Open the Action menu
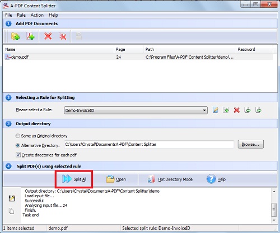This screenshot has width=280, height=233. (x=37, y=15)
